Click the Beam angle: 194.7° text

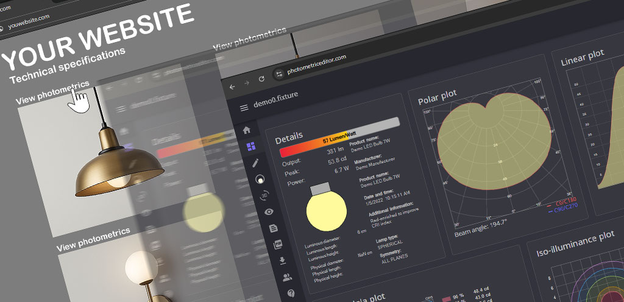(480, 228)
